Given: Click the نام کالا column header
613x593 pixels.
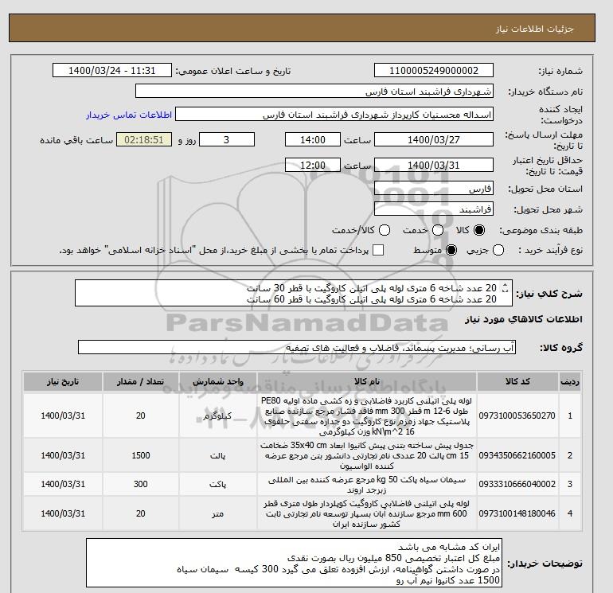Looking at the screenshot, I should click(x=367, y=382).
